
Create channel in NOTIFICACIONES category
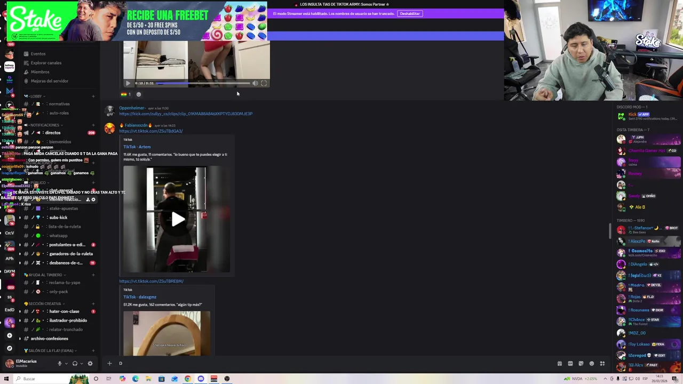[93, 125]
